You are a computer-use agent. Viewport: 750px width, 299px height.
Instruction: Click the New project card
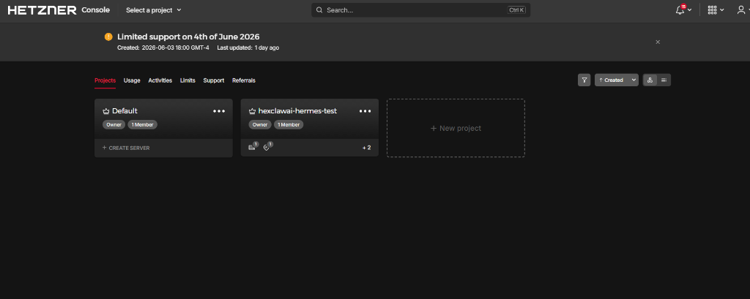[x=456, y=128]
